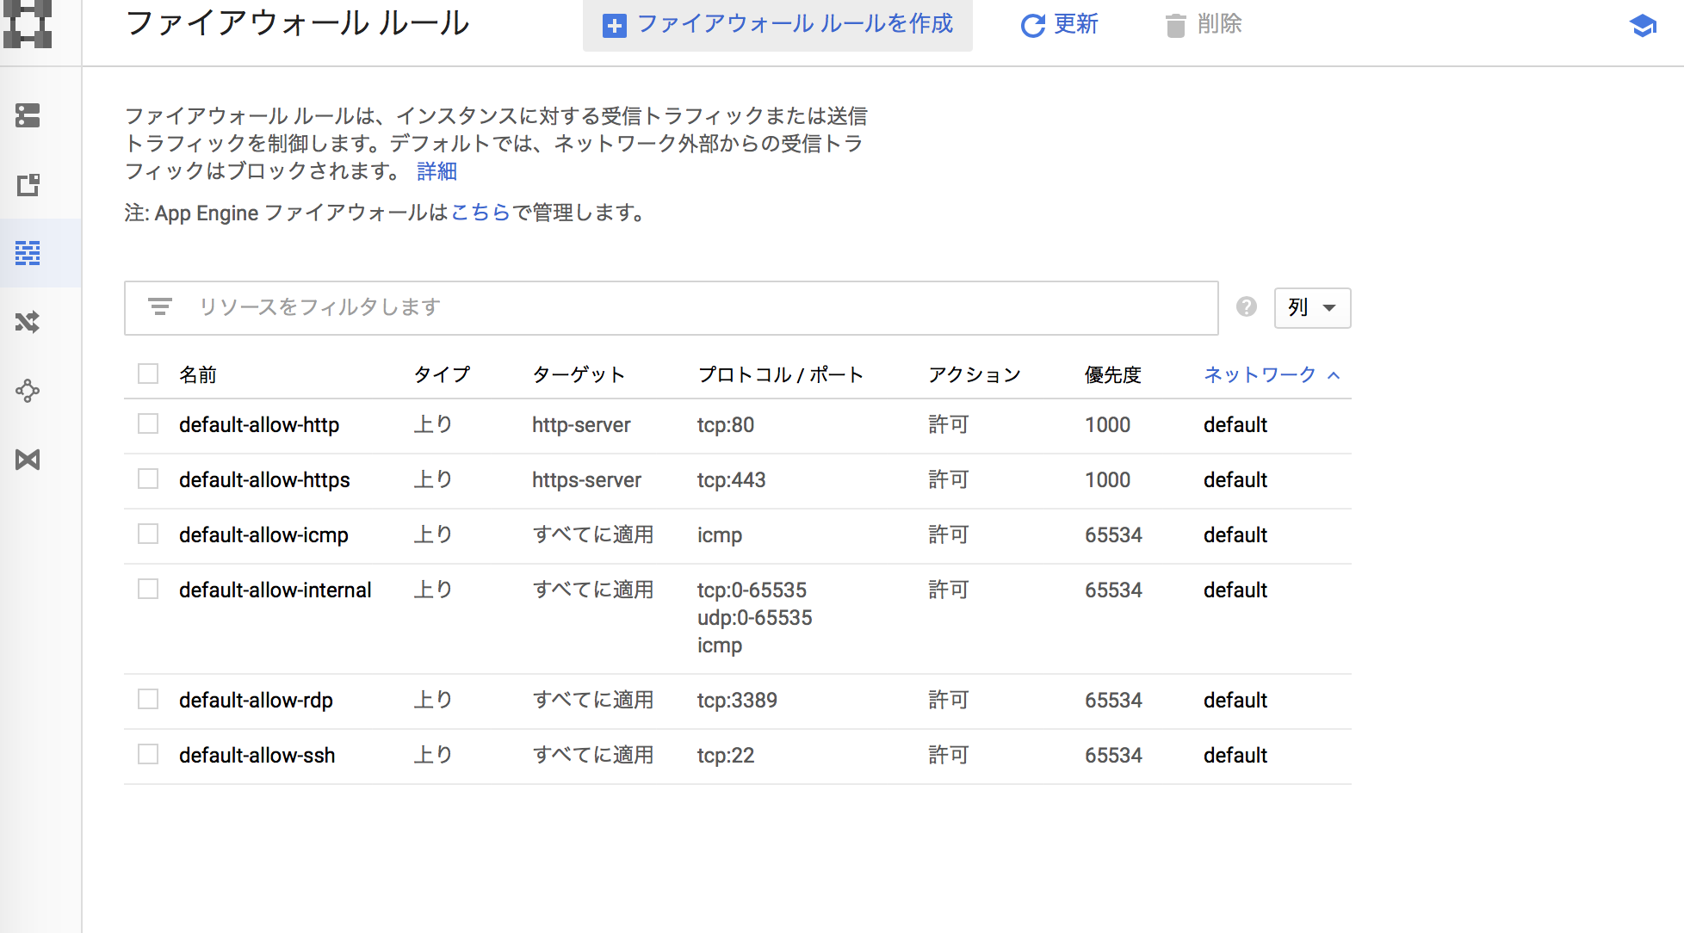Open the 列 (columns) dropdown
Viewport: 1684px width, 933px height.
[1312, 307]
